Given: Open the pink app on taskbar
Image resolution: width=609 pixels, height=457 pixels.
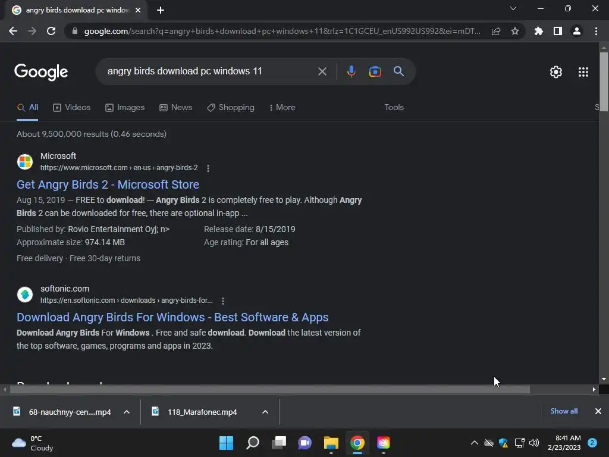Looking at the screenshot, I should click(384, 443).
